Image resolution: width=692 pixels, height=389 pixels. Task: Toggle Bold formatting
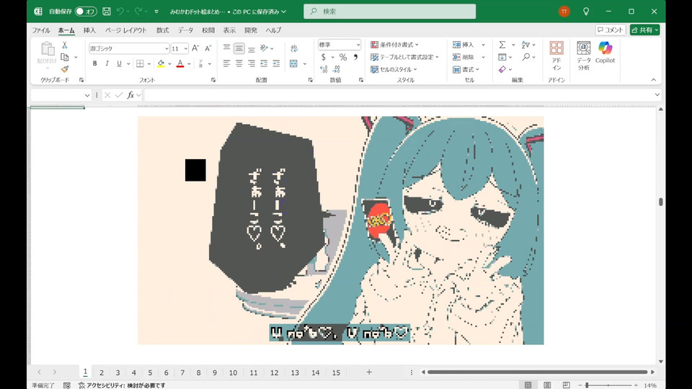(95, 63)
